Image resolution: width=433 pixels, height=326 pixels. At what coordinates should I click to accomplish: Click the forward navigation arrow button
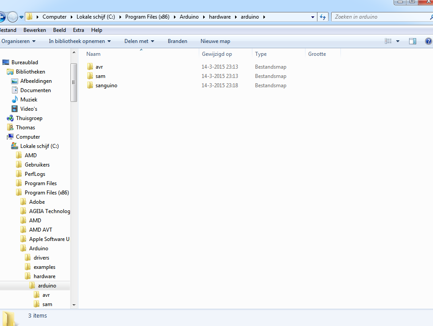(x=12, y=17)
